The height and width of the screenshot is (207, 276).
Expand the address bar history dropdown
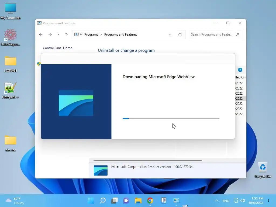(x=170, y=35)
